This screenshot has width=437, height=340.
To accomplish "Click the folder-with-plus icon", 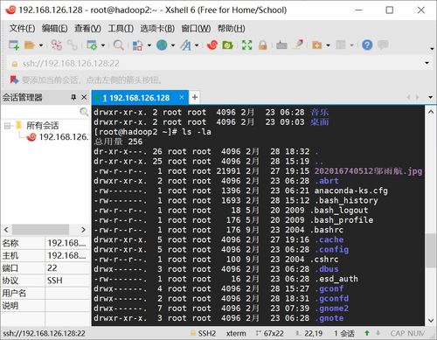I will pos(317,45).
